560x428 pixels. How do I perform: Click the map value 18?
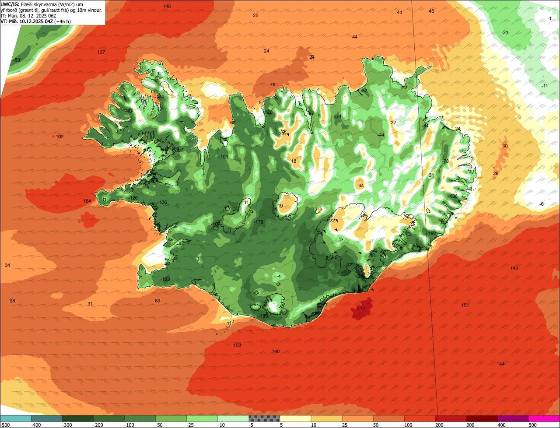(x=294, y=161)
